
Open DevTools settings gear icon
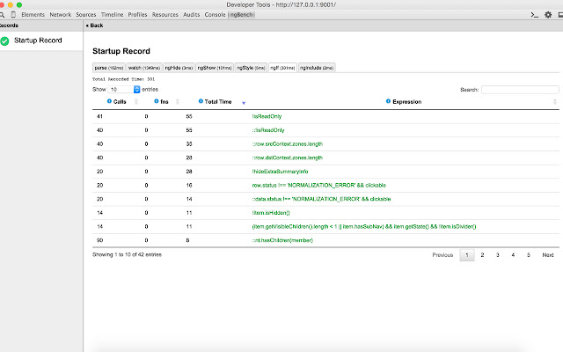(x=548, y=15)
